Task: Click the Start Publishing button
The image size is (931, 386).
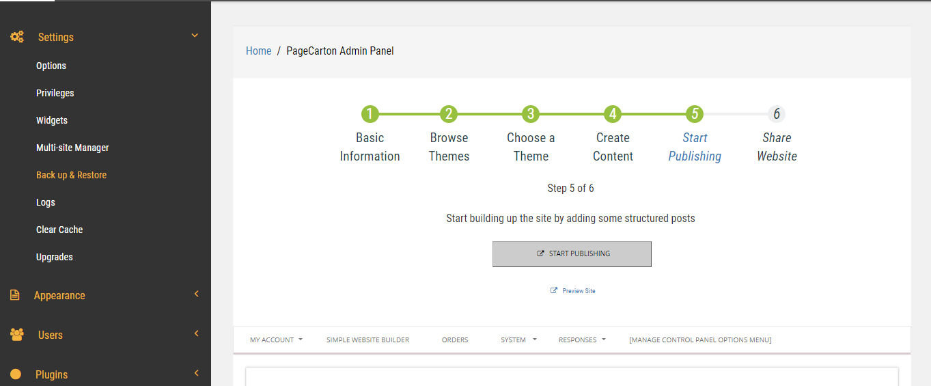Action: (572, 253)
